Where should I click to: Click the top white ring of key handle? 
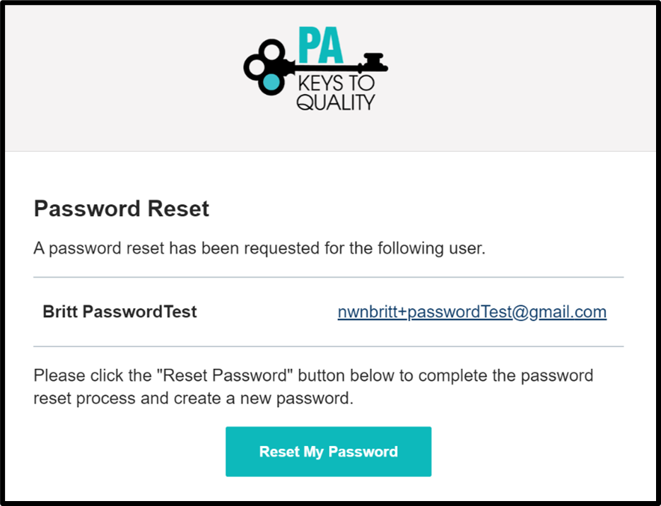(x=271, y=52)
